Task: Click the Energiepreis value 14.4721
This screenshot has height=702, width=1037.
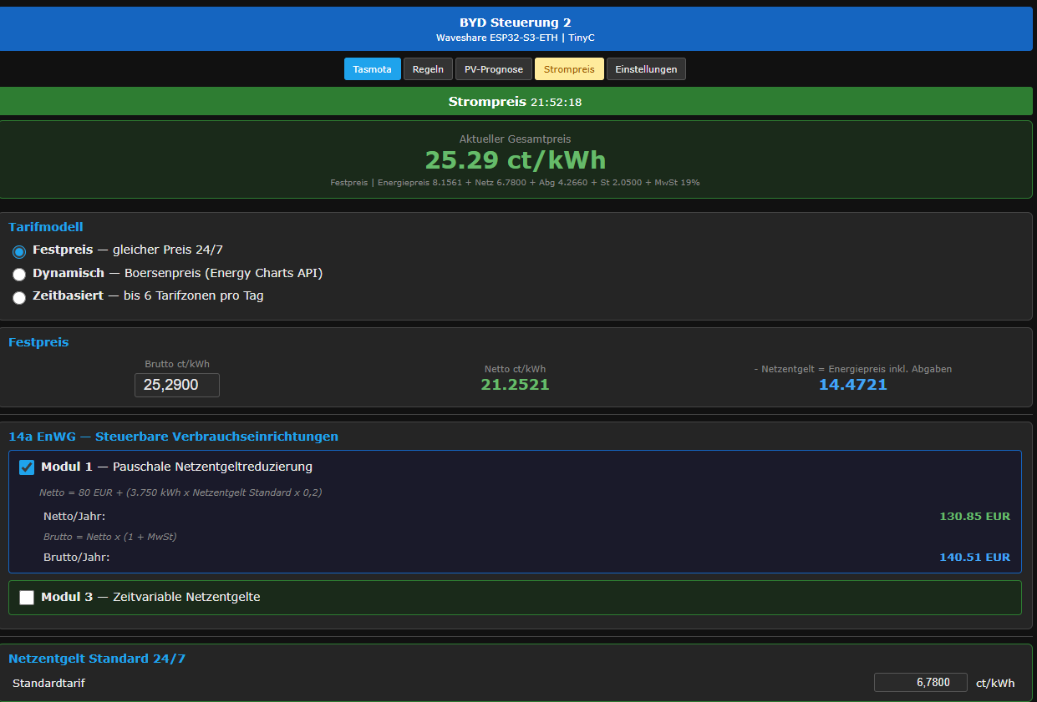Action: pos(852,385)
